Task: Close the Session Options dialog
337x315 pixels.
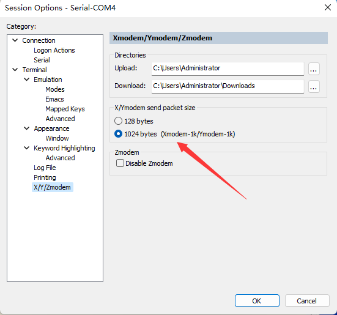Action: 328,7
